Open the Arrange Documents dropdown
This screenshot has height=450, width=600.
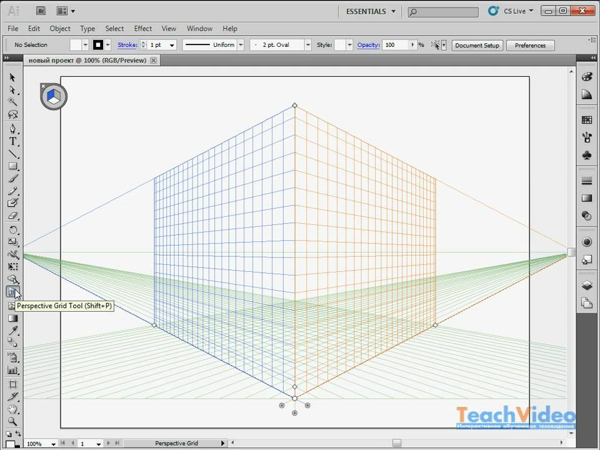tap(66, 11)
